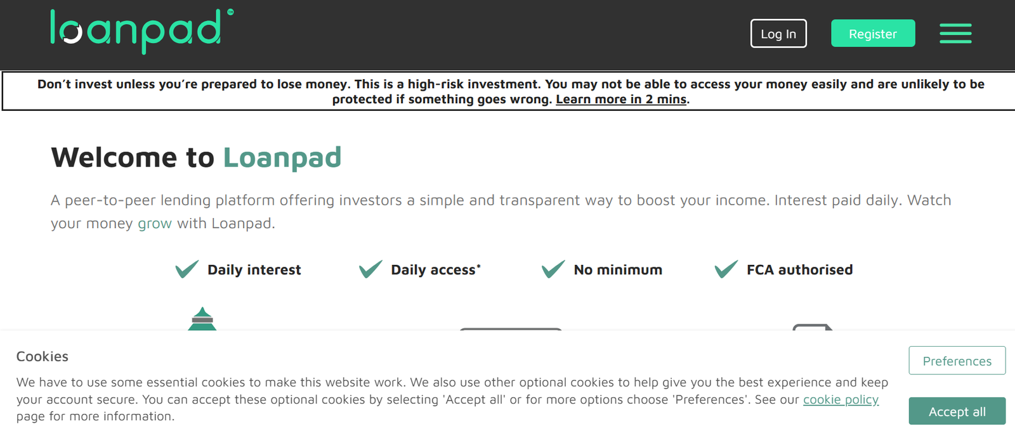Click the 'Daily interest' label
Screen dimensions: 1015x436
[x=254, y=270]
